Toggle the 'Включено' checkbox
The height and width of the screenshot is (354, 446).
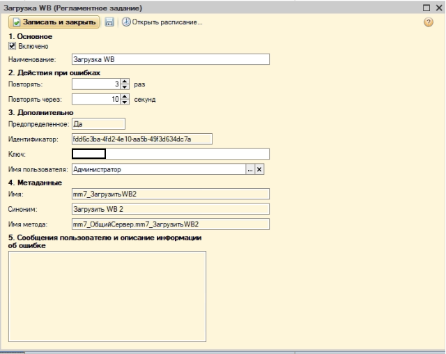(12, 46)
